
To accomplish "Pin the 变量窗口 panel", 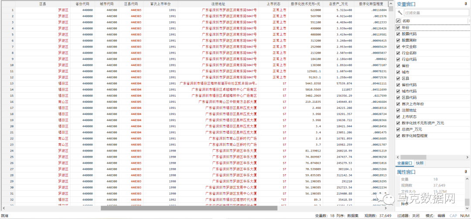I will click(x=466, y=4).
